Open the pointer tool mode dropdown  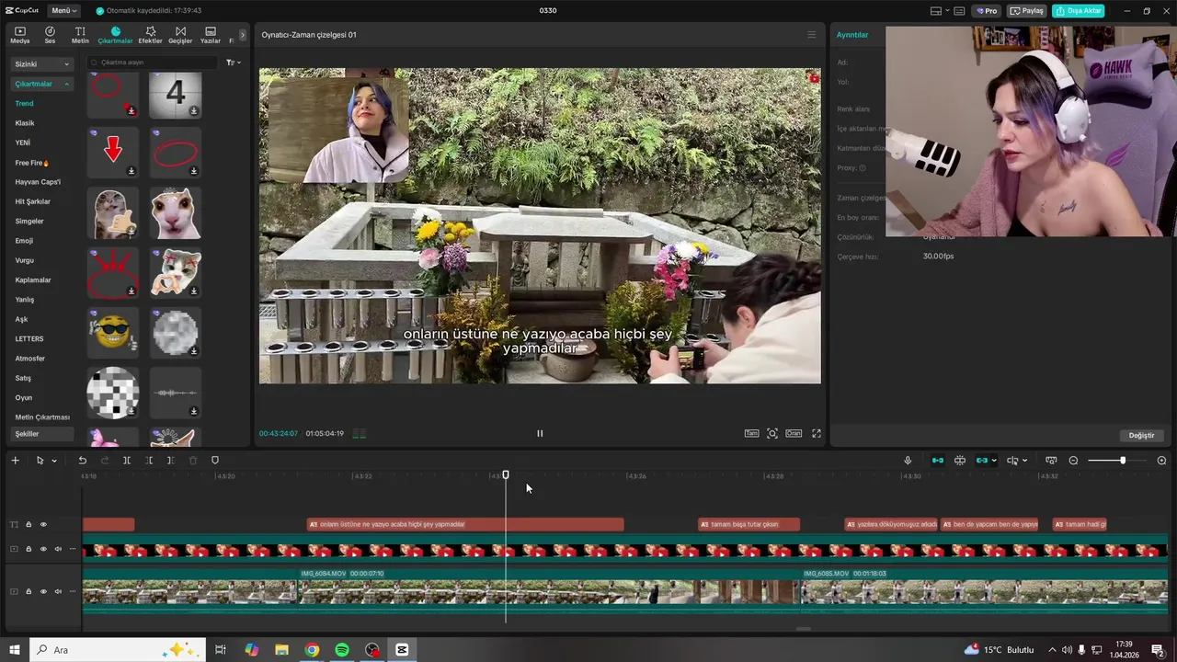(x=54, y=461)
